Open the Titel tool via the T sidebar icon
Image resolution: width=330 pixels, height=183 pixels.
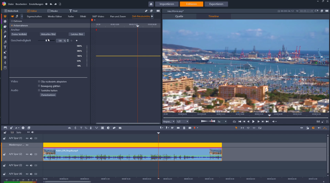click(5, 47)
